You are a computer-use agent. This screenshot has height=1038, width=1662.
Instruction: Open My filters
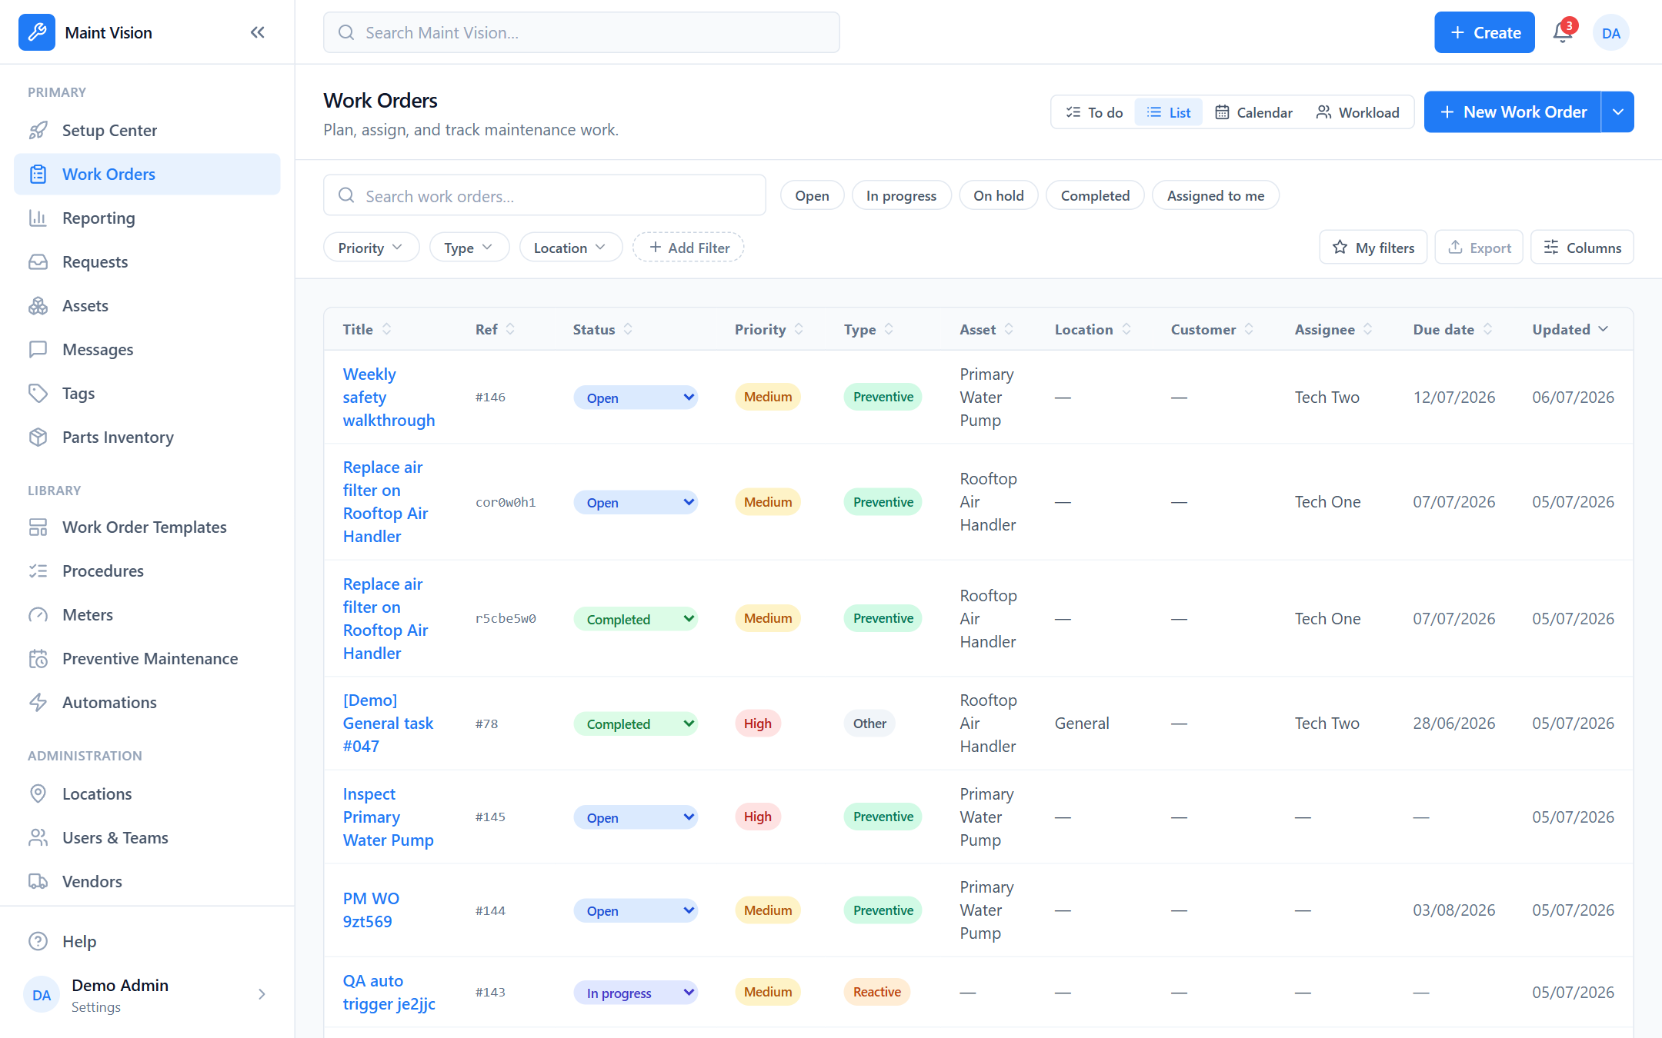click(x=1373, y=248)
